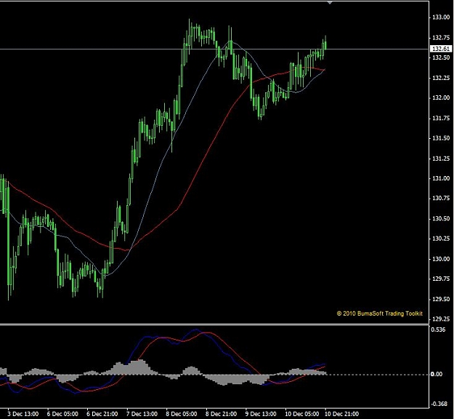Click the 0.536 indicator scale value

coord(438,330)
